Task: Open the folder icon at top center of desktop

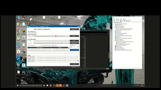Action: (x=59, y=17)
